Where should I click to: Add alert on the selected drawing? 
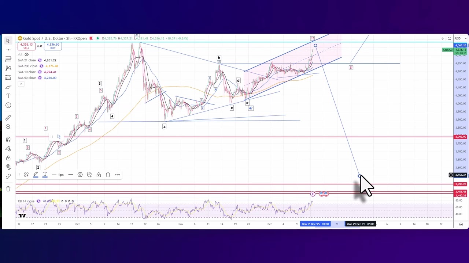click(89, 175)
